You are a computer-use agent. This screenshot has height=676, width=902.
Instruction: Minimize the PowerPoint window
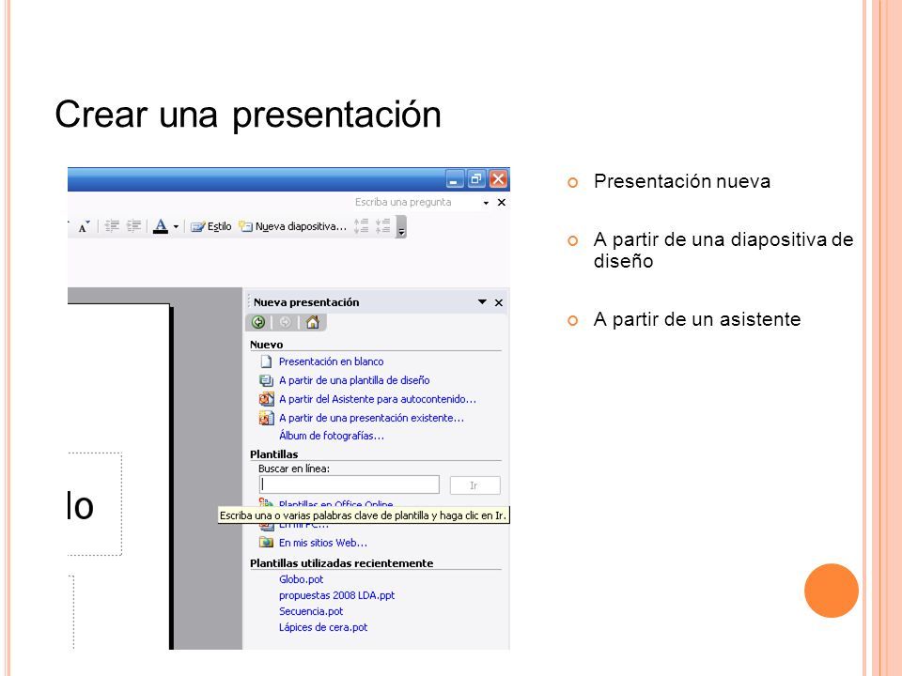[455, 179]
